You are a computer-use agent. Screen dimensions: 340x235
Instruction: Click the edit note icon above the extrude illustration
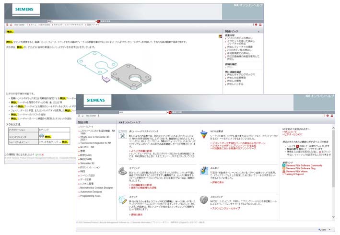(220, 36)
